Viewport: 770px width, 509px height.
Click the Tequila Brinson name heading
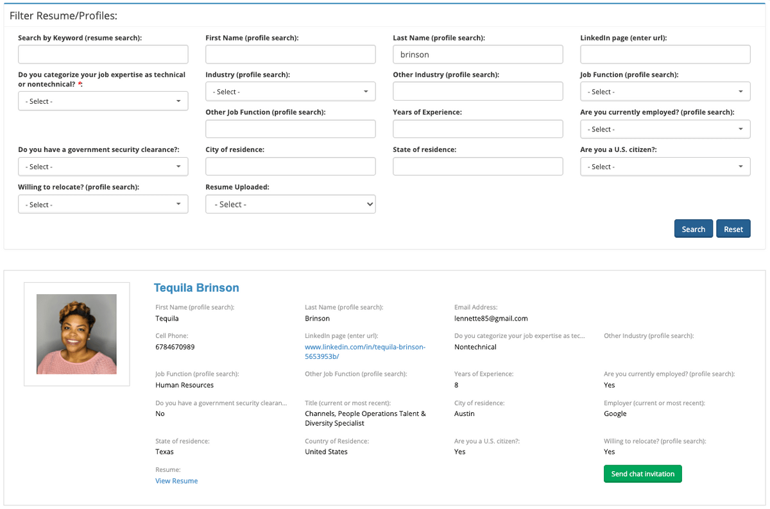tap(196, 288)
